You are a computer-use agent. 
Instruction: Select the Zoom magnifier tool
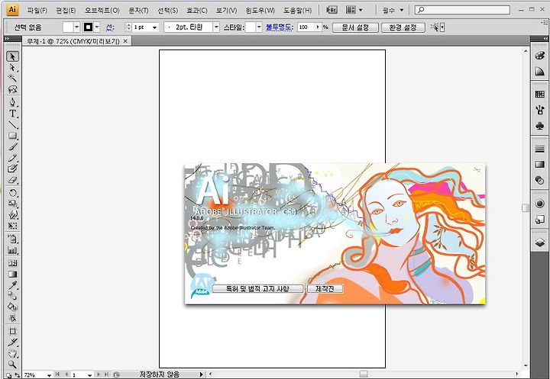(x=12, y=364)
